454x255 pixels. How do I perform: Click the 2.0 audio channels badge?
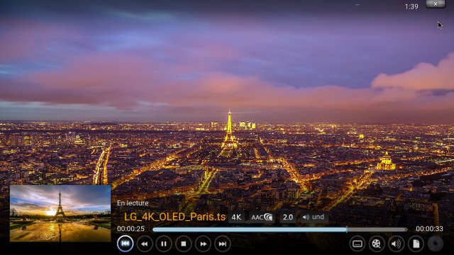[288, 217]
